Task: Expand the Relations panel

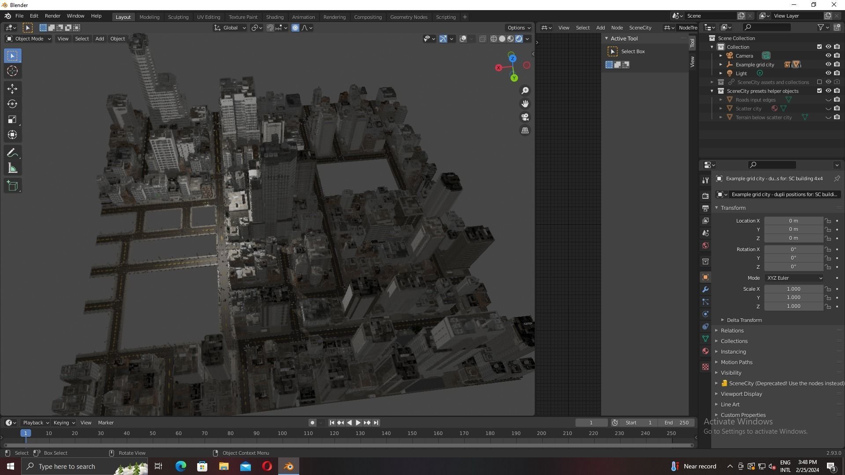Action: [x=732, y=331]
